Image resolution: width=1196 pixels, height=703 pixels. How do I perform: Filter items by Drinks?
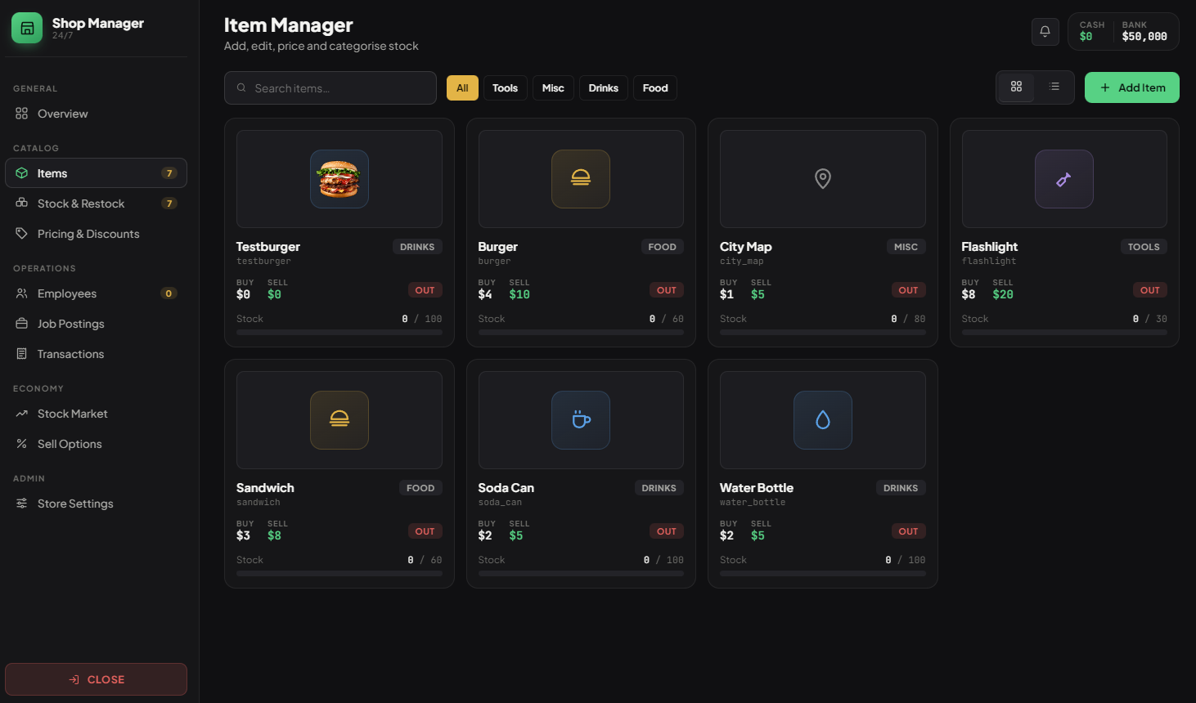tap(604, 88)
